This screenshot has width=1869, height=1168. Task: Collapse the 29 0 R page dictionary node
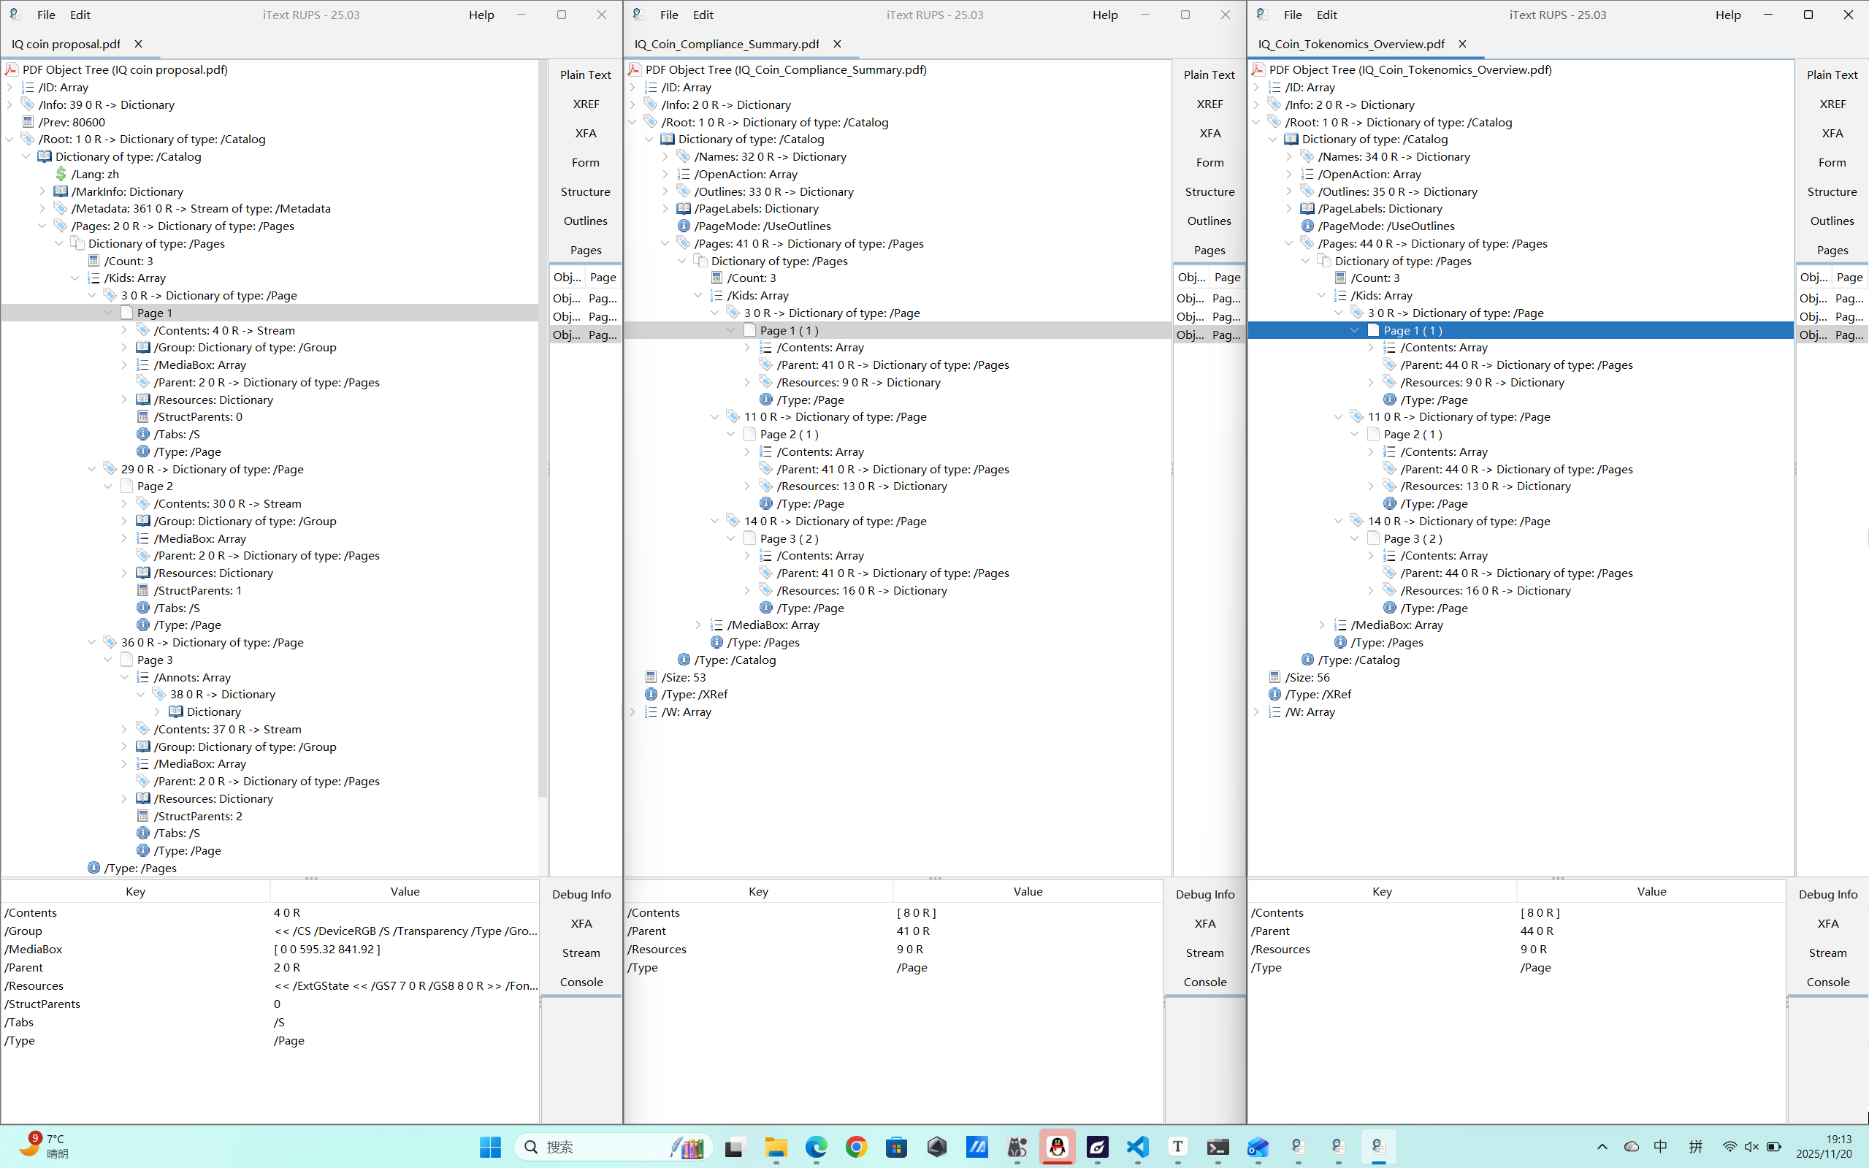[92, 469]
